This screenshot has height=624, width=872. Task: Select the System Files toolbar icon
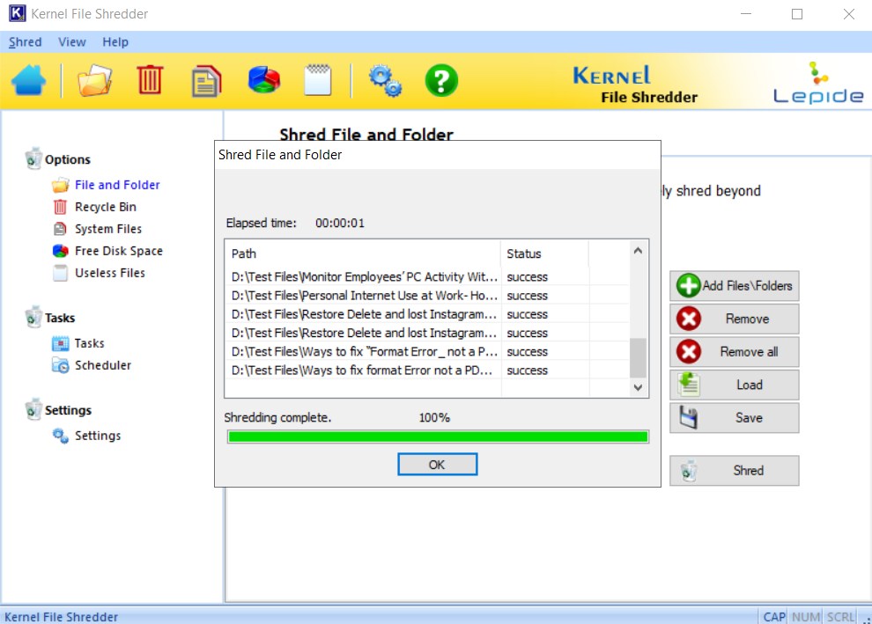pos(206,81)
